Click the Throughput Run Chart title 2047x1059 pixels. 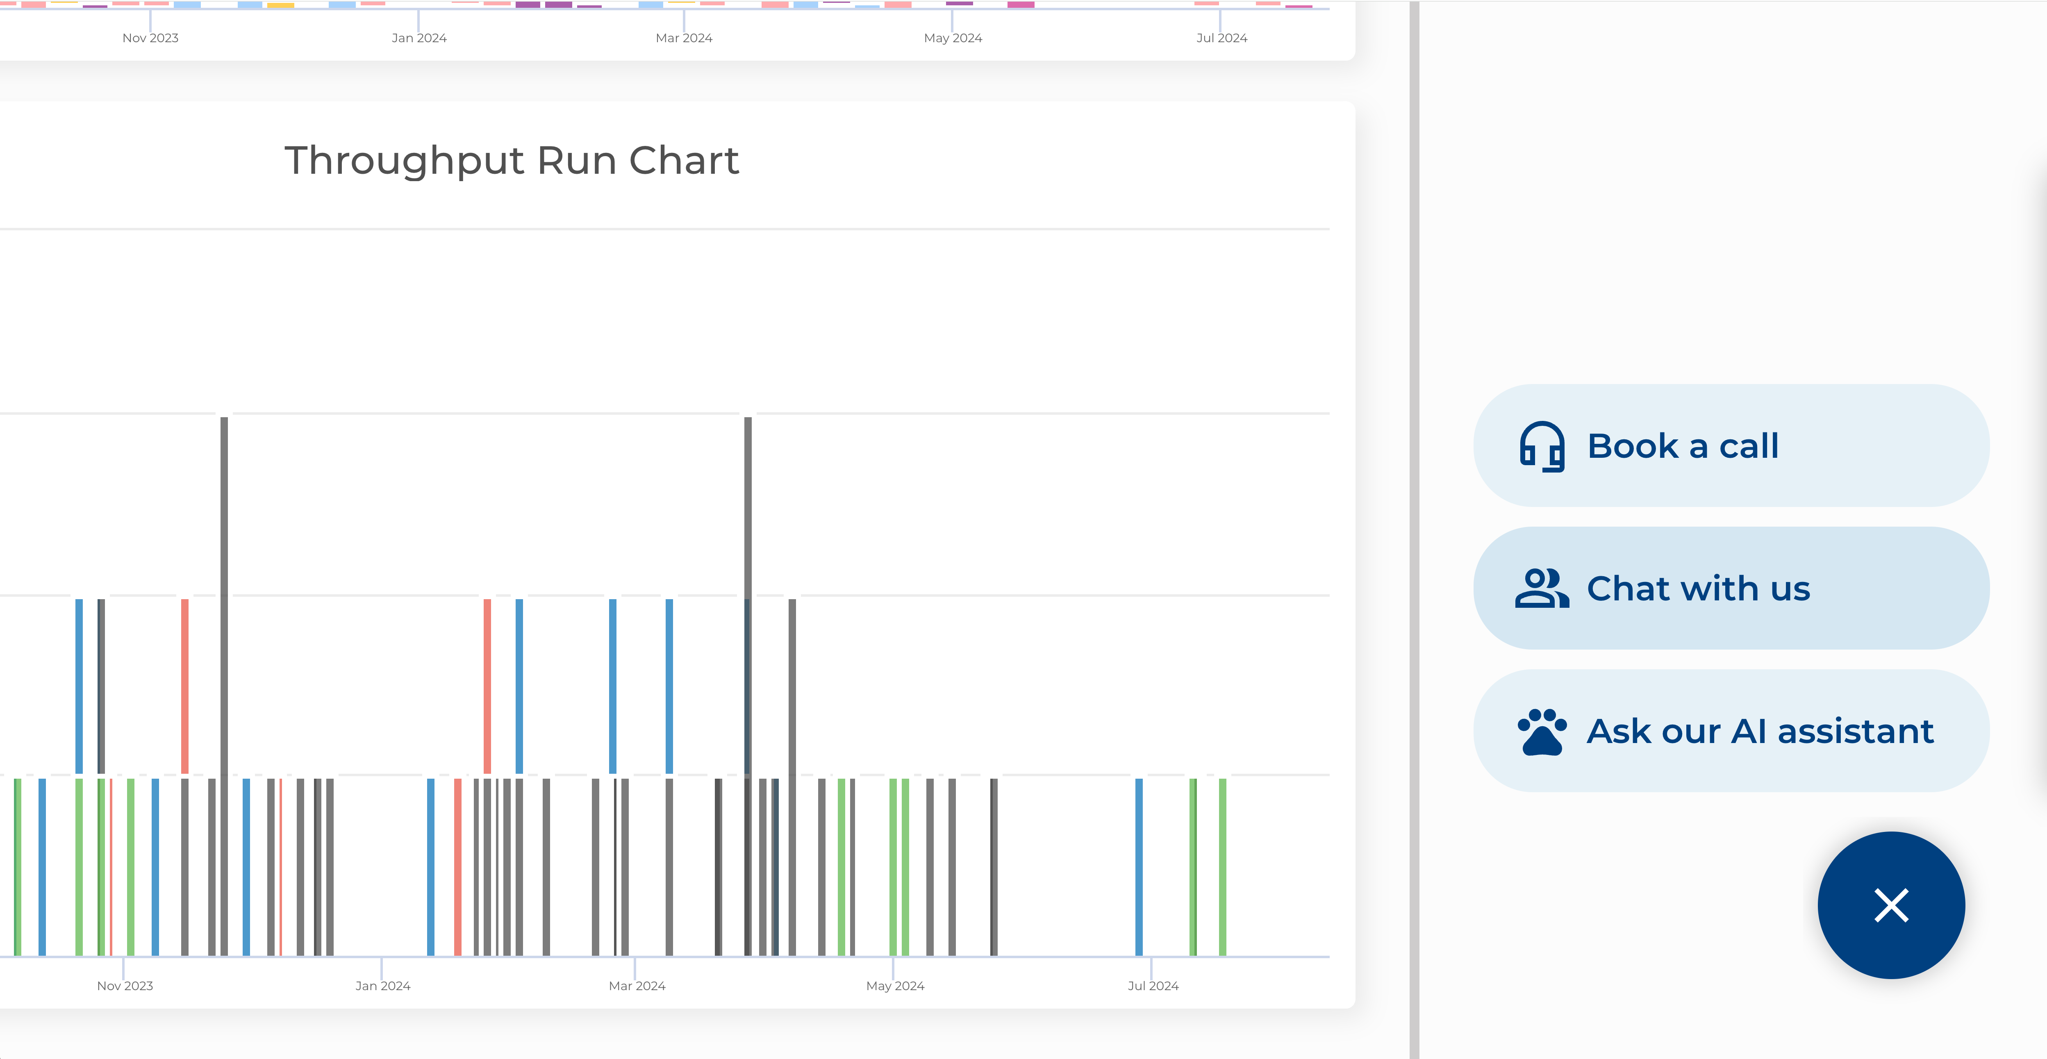coord(512,161)
